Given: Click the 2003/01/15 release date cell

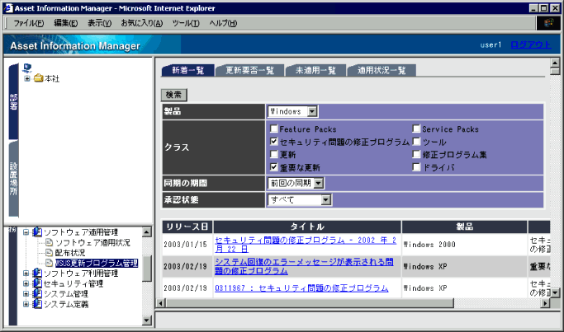Looking at the screenshot, I should tap(186, 245).
